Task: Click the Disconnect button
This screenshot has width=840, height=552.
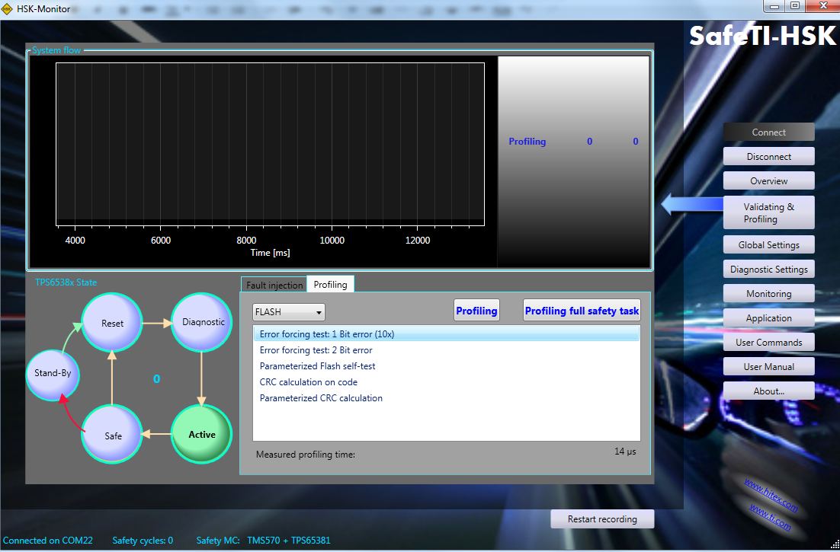Action: (x=769, y=157)
